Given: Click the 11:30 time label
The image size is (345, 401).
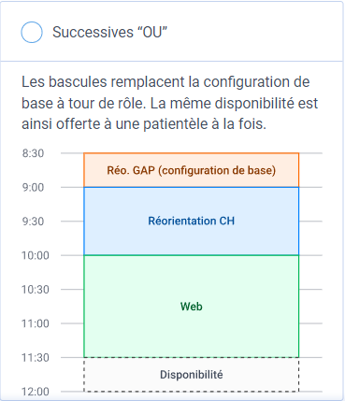Looking at the screenshot, I should coord(36,358).
